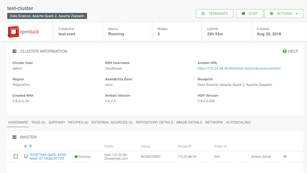Click the monitor icon beside instance ID

click(x=26, y=157)
